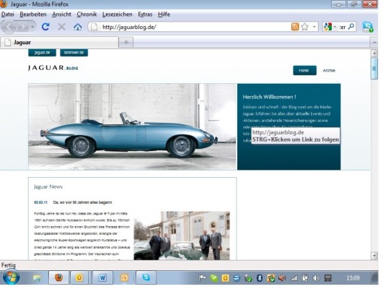Screen dimensions: 383x289
Task: Open the Datei menu
Action: coord(7,14)
